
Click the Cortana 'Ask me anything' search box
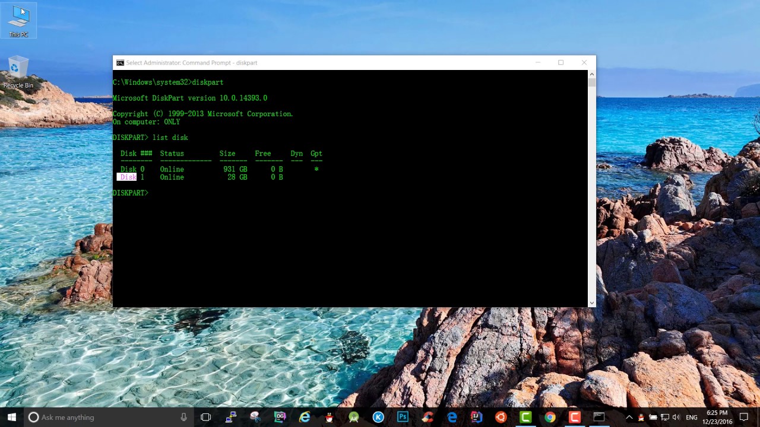109,417
